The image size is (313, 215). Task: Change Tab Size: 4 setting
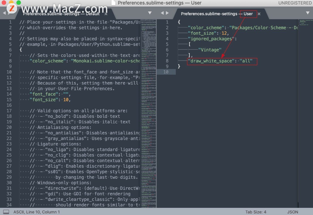click(x=256, y=212)
